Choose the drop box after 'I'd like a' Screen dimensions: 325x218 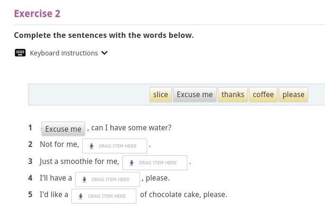[104, 196]
